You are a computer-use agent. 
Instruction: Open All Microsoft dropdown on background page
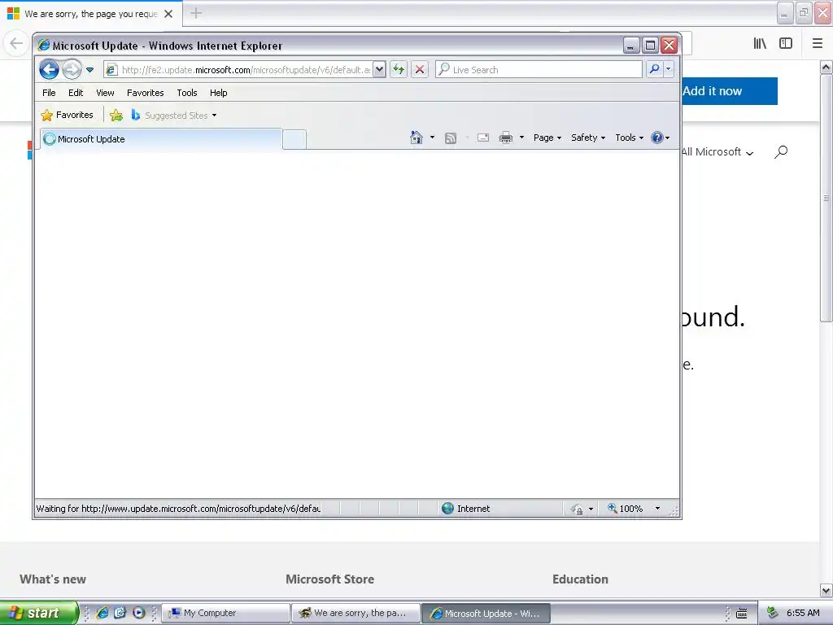(717, 152)
